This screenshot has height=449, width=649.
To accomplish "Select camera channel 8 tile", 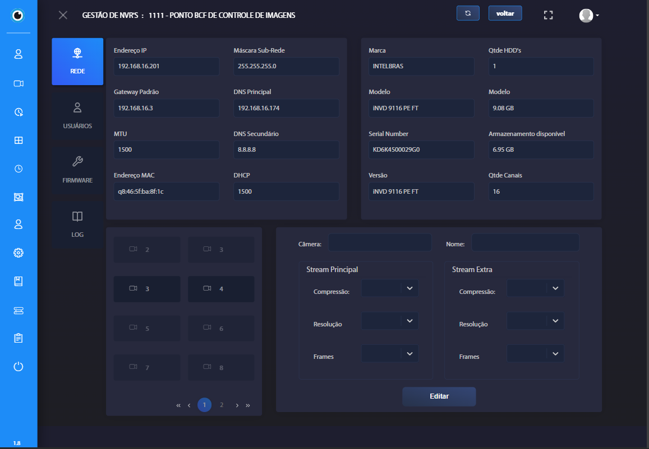I will coord(221,368).
